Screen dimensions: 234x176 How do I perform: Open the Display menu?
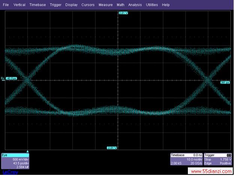tap(71, 5)
